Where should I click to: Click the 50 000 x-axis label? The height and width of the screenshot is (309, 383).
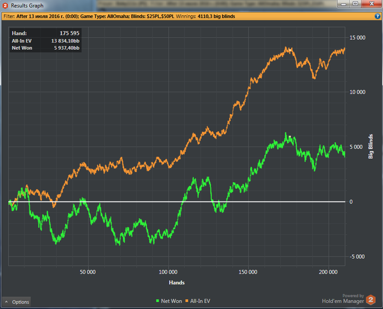(88, 272)
